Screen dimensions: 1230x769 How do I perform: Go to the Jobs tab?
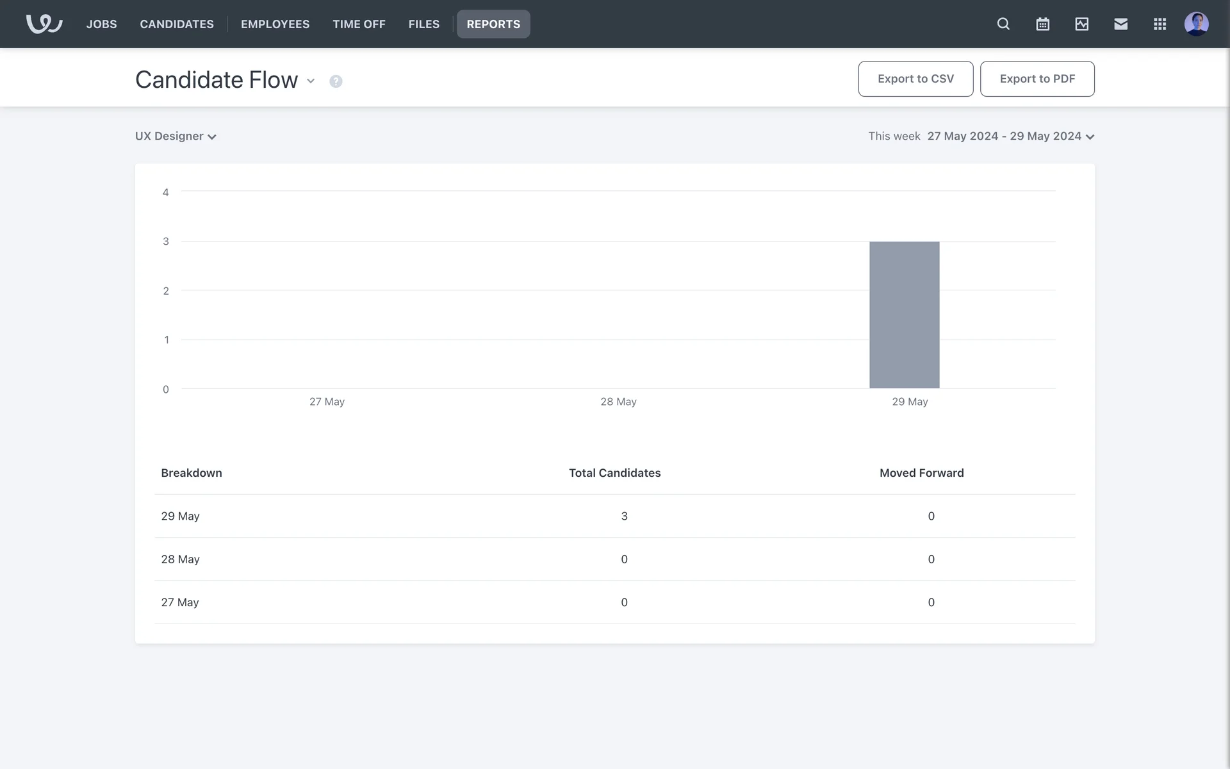101,24
